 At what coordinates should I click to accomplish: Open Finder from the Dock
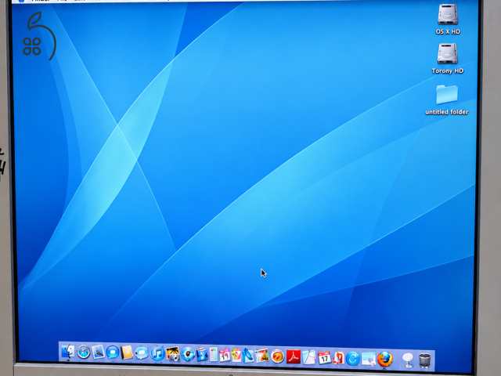point(68,352)
